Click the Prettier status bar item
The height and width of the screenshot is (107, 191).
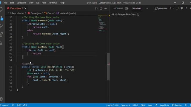click(177, 105)
